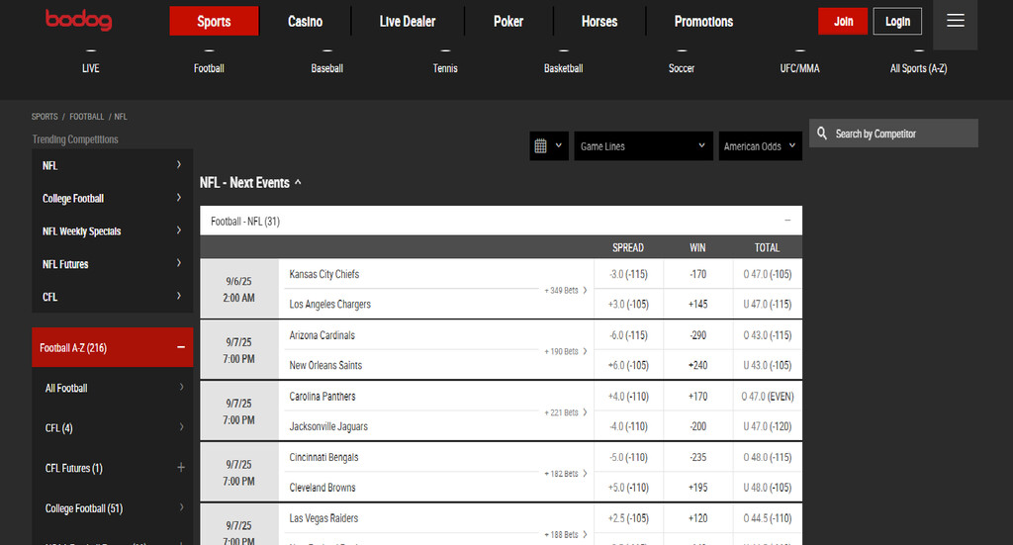Collapse NFL - Next Events header

point(250,183)
